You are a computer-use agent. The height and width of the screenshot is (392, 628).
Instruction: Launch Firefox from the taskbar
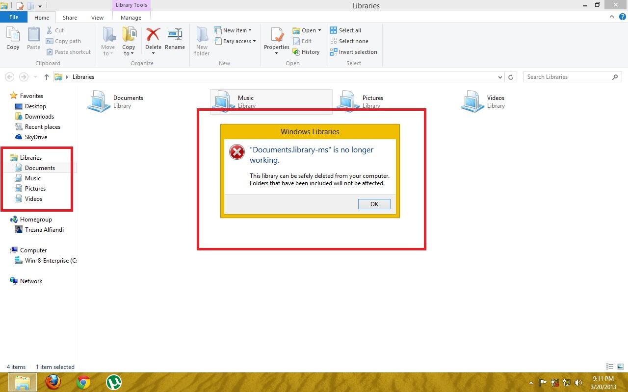[53, 382]
